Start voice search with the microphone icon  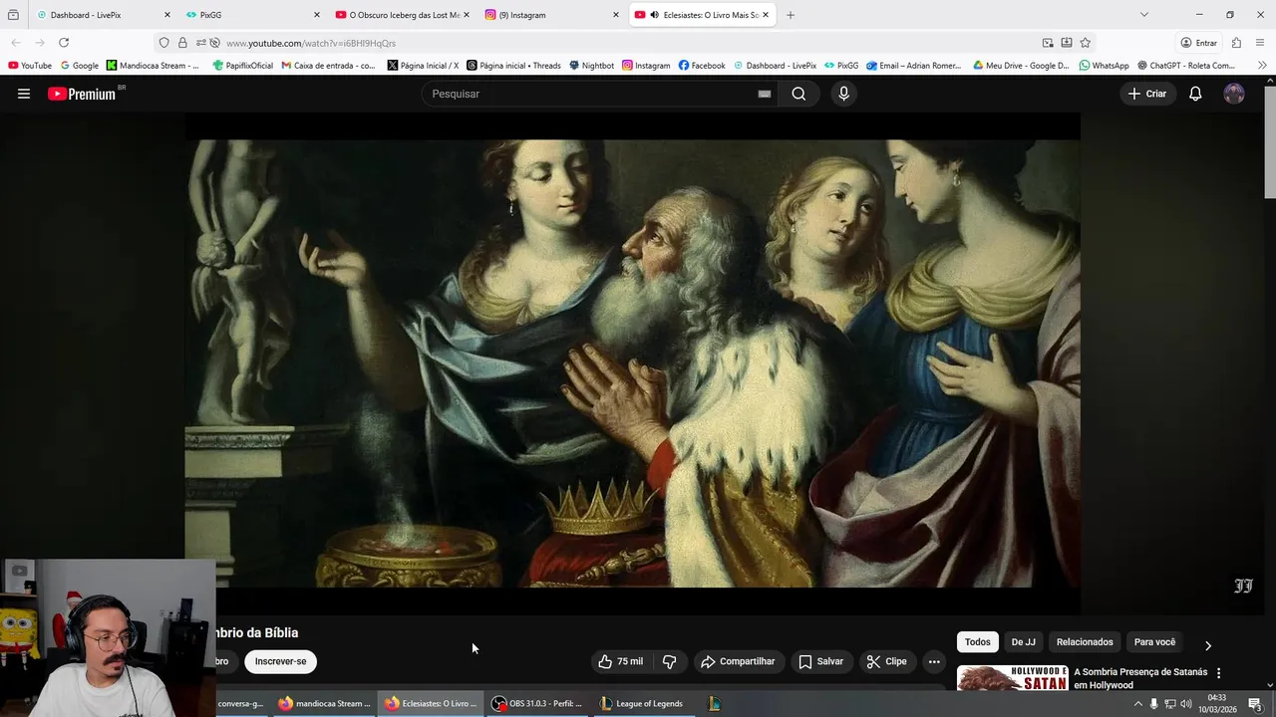click(843, 94)
